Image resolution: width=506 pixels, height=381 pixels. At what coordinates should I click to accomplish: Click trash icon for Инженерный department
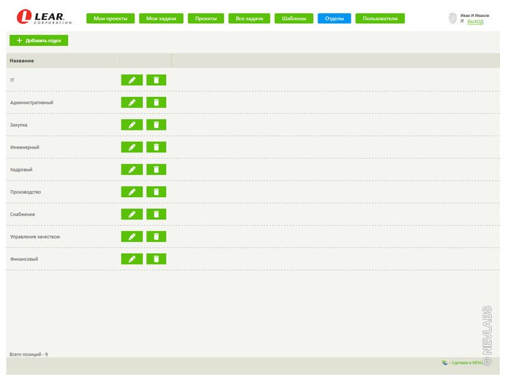[156, 147]
